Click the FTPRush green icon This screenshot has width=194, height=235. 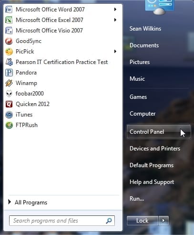[9, 125]
